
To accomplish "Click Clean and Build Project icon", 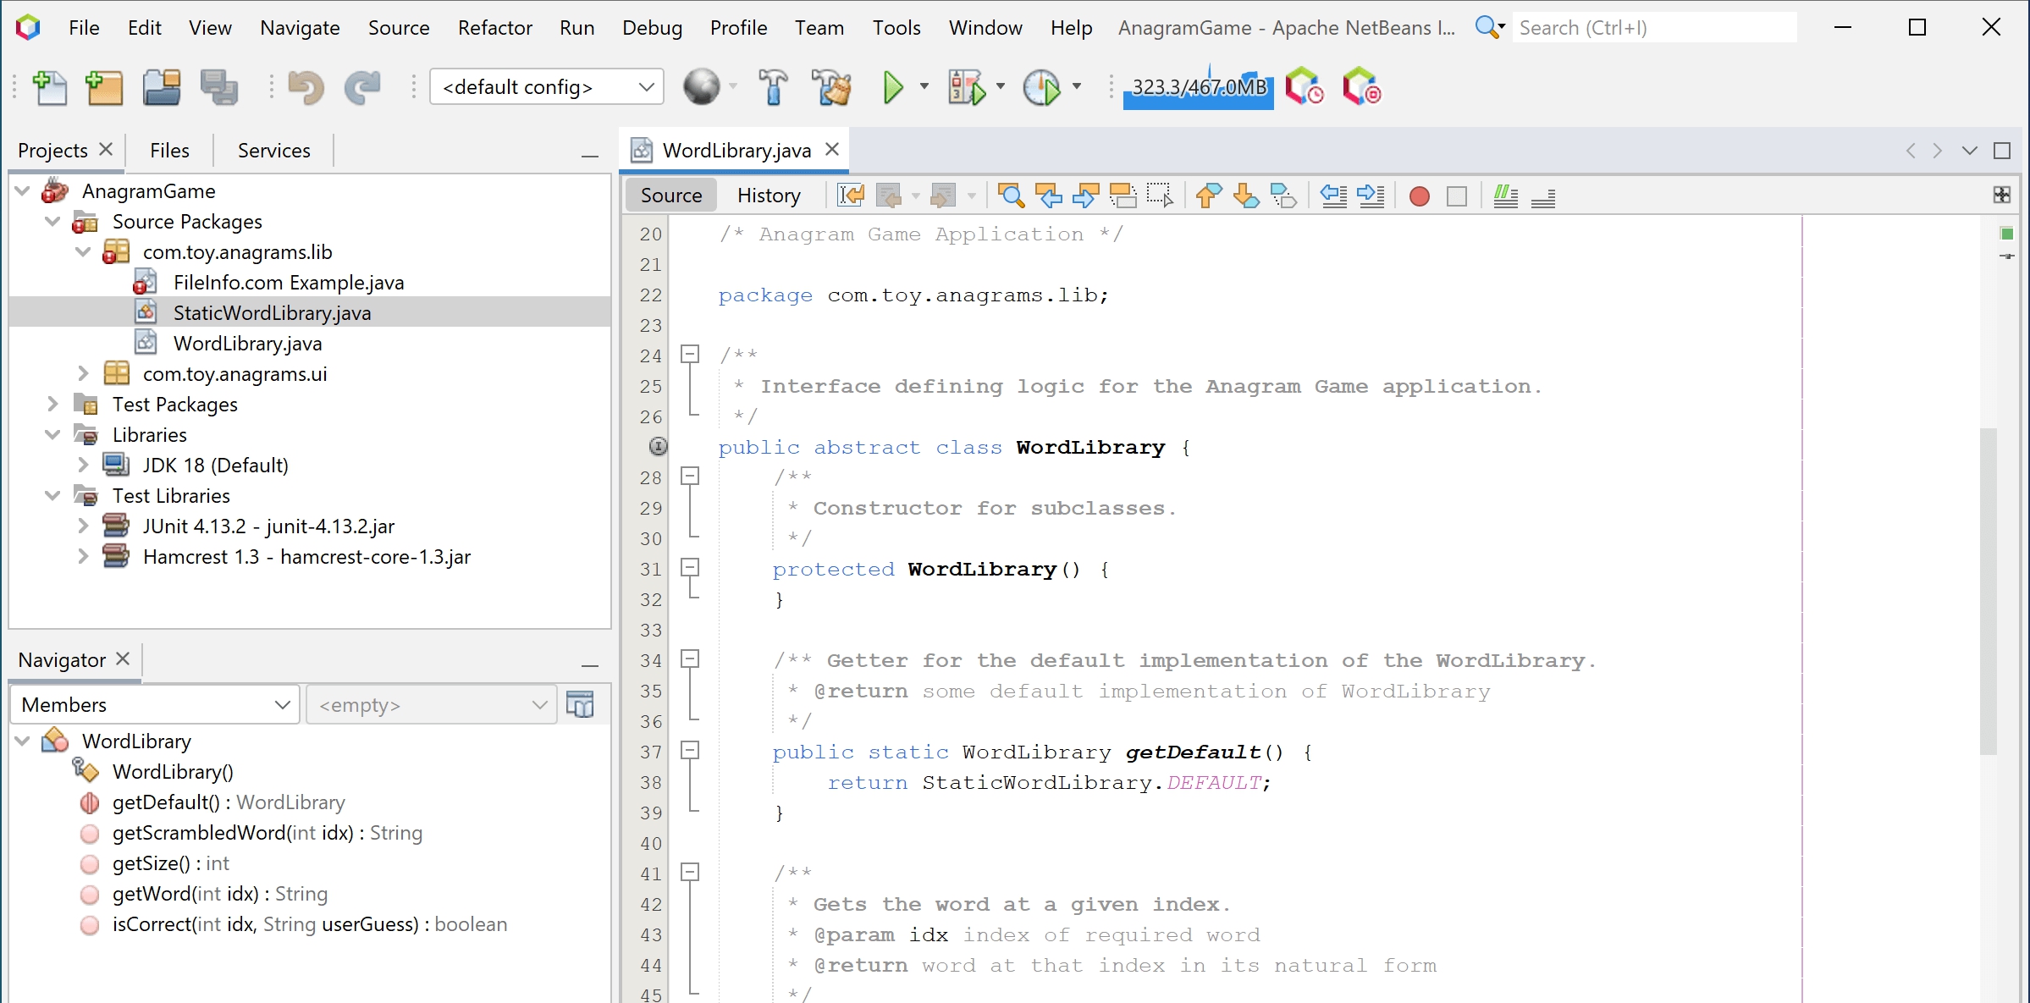I will coord(831,87).
